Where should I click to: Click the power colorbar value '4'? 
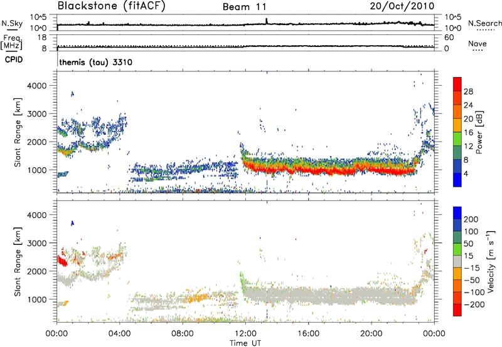[466, 173]
